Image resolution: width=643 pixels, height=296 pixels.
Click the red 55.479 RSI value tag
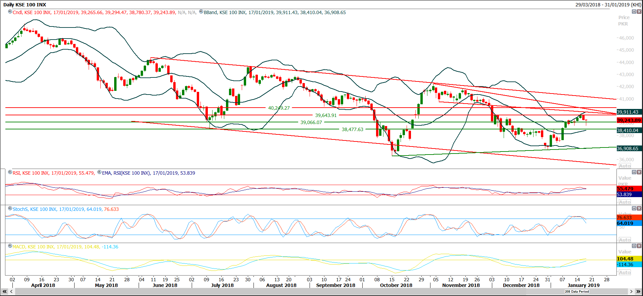click(x=629, y=189)
